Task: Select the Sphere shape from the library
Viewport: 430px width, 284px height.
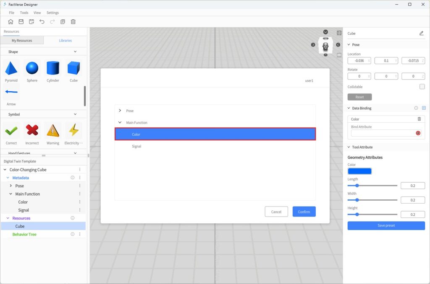Action: coord(32,68)
